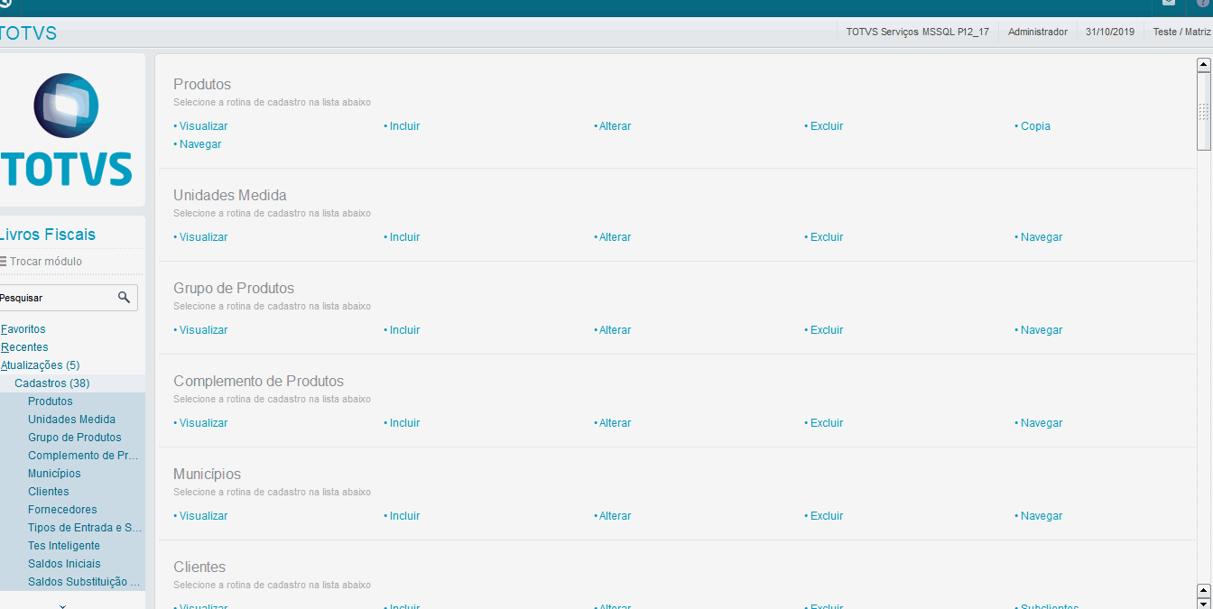
Task: Click TOTVS Serviços MSSQL P12_17 in header
Action: pyautogui.click(x=917, y=32)
